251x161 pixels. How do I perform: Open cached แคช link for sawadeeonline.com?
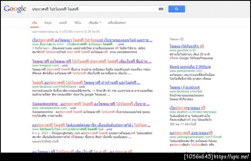click(x=73, y=108)
